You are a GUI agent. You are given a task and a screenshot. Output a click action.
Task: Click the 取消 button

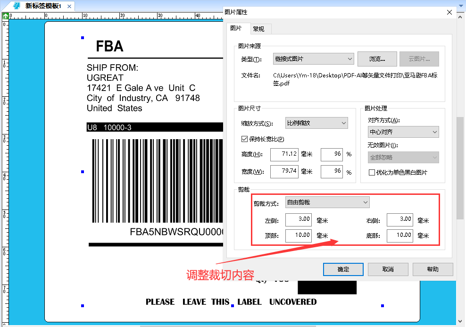point(388,269)
